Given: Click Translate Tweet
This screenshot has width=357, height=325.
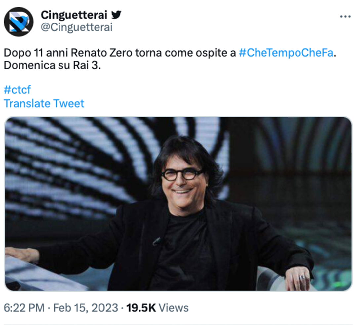Looking at the screenshot, I should click(44, 103).
